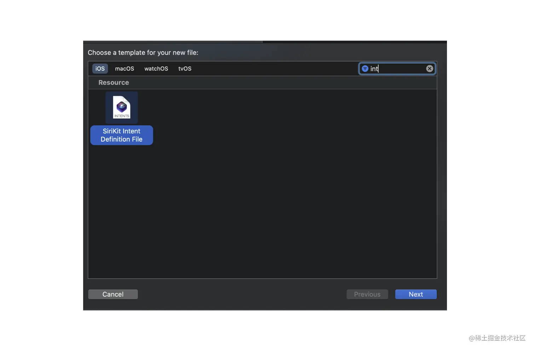535x351 pixels.
Task: Select the SiriKit Intent Definition File icon
Action: pyautogui.click(x=121, y=107)
